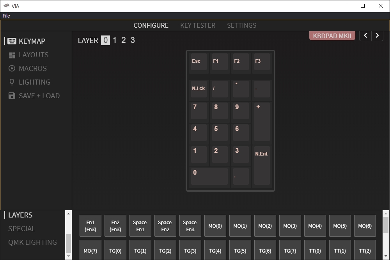Image resolution: width=390 pixels, height=260 pixels.
Task: Assign the Space Fn1 keycode
Action: point(140,226)
